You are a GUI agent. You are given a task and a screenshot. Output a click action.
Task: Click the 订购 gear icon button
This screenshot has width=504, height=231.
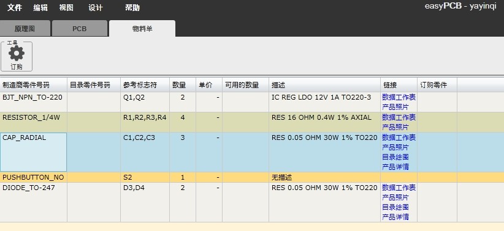[x=17, y=56]
